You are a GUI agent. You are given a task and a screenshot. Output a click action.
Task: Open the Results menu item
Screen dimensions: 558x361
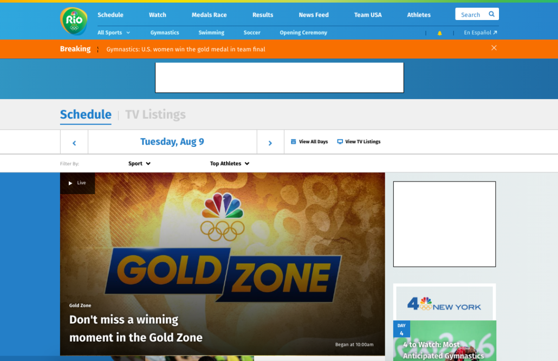click(263, 15)
